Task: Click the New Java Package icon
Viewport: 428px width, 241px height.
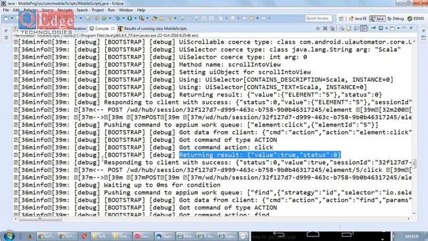Action: click(x=96, y=18)
